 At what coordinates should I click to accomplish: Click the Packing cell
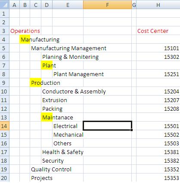(52, 109)
